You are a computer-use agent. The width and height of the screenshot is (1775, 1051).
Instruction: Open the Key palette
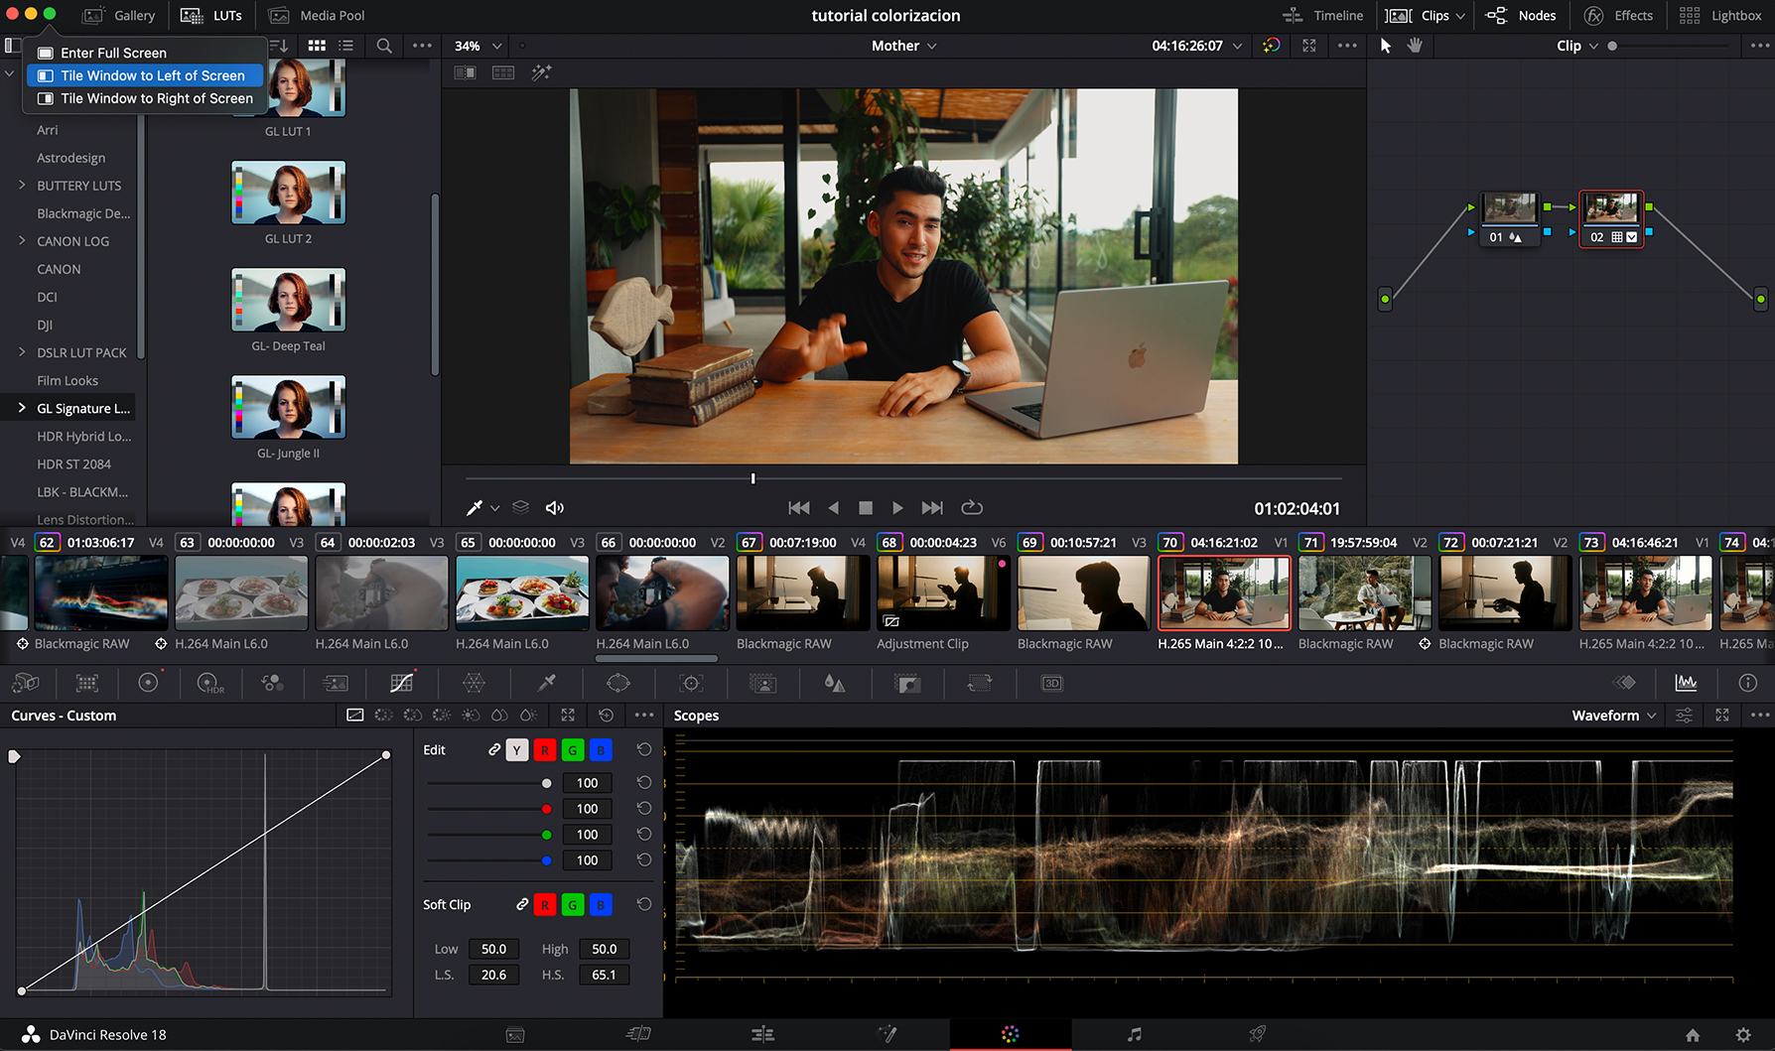[907, 683]
